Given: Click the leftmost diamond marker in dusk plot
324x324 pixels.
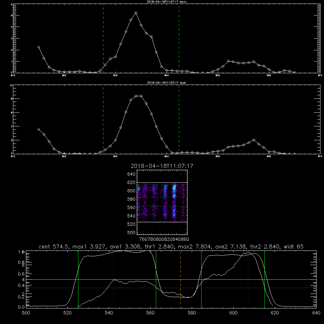Looking at the screenshot, I should point(39,129).
